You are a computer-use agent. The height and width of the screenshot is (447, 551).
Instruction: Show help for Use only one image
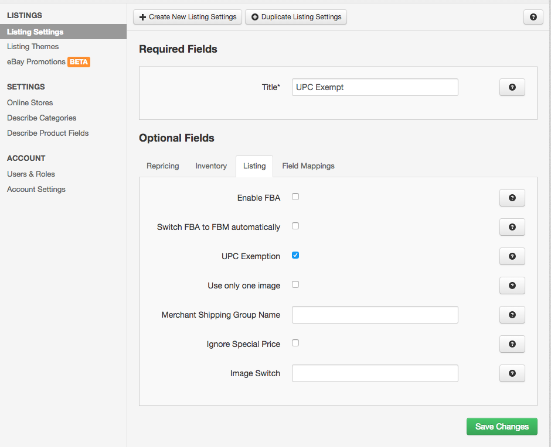coord(512,286)
